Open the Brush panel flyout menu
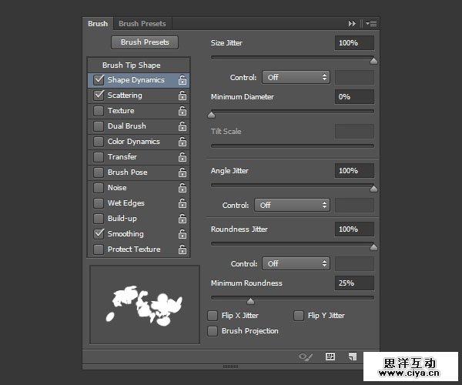This screenshot has width=462, height=385. [371, 23]
